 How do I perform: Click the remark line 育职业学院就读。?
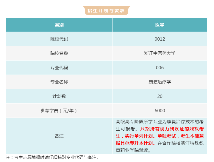point(133,150)
